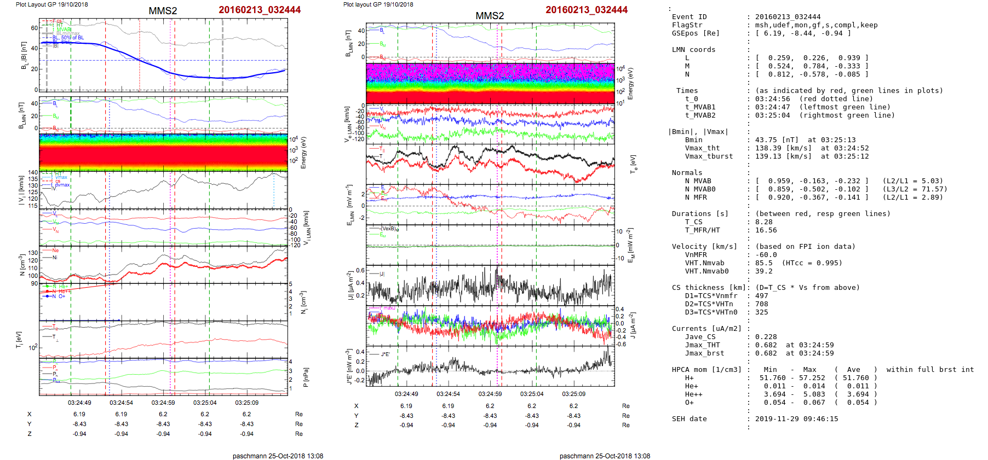Click the |J| current density panel in the right plot
This screenshot has width=988, height=460.
pyautogui.click(x=490, y=284)
